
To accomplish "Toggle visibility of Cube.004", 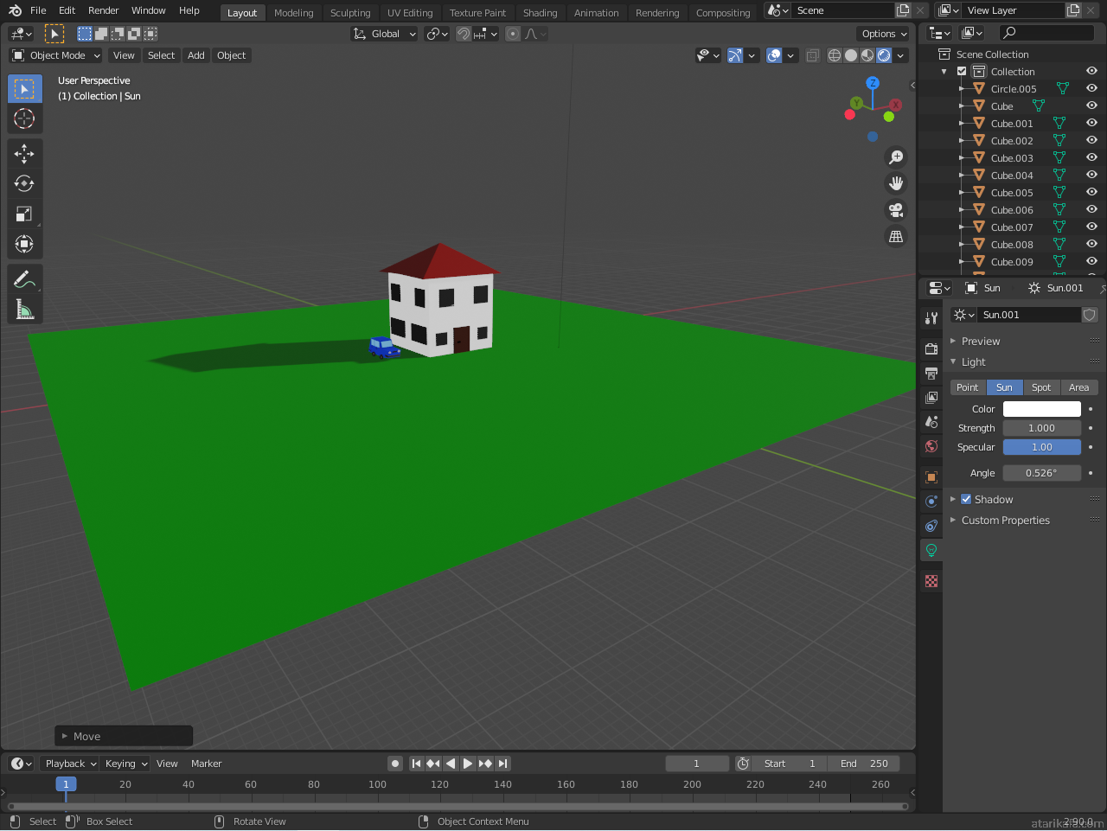I will coord(1091,175).
